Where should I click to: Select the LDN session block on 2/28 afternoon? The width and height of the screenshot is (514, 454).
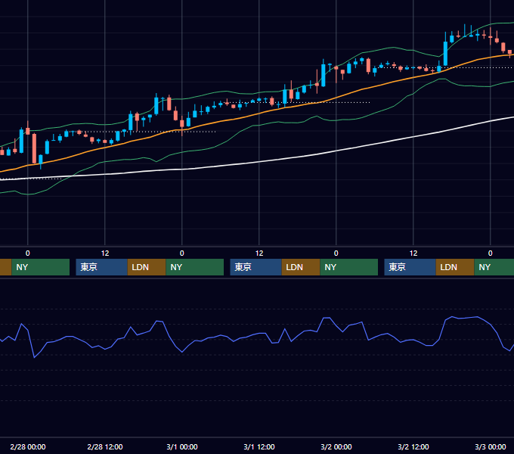click(147, 267)
